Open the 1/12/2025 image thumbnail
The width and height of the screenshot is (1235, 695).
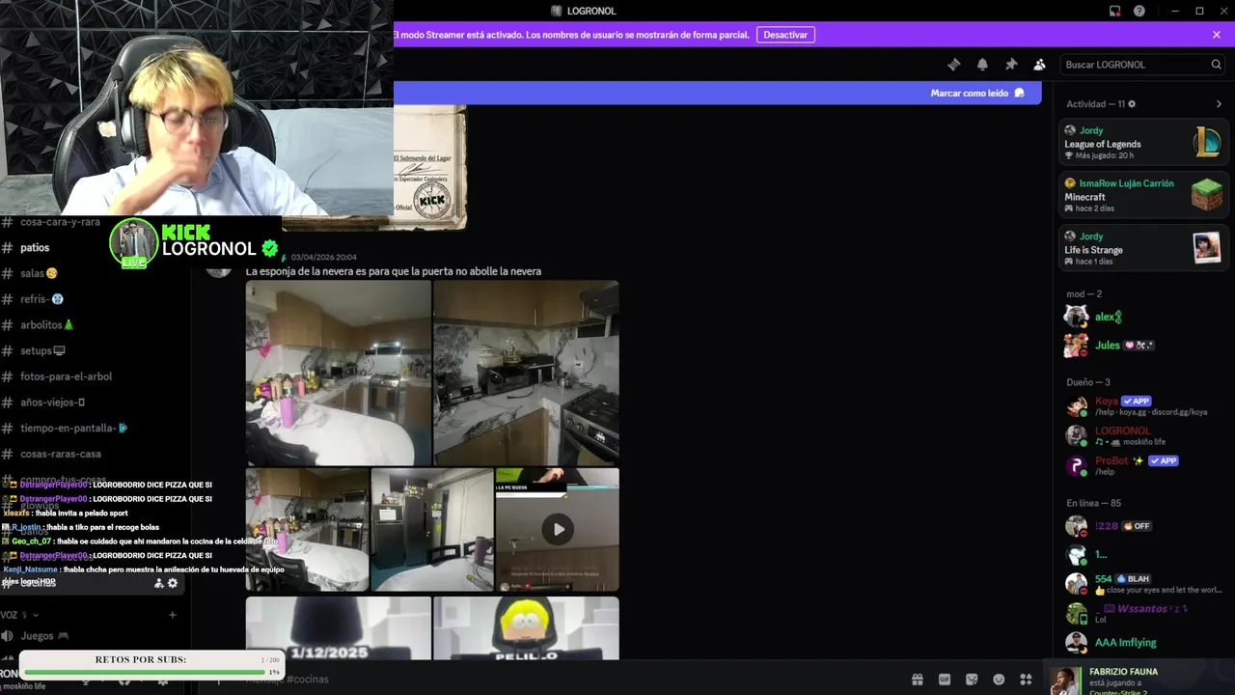[x=339, y=628]
